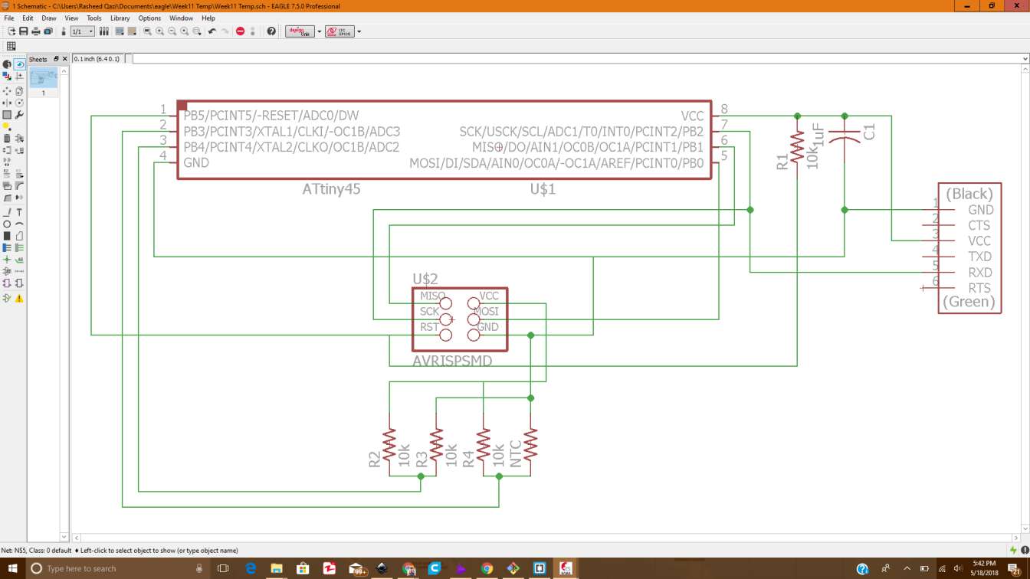
Task: Click the Zoom select icon
Action: [x=197, y=31]
